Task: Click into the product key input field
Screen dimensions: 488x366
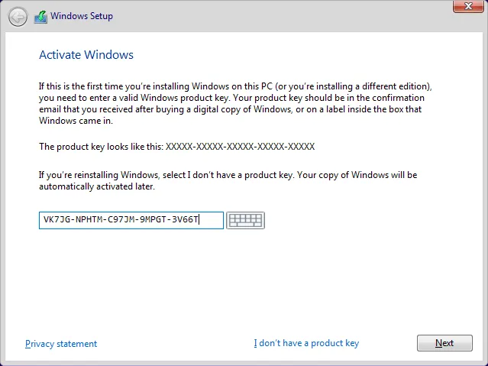Action: click(x=131, y=220)
